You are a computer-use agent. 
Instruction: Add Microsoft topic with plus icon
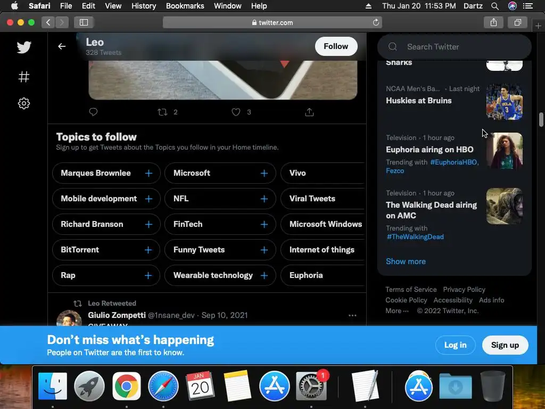[x=264, y=173]
